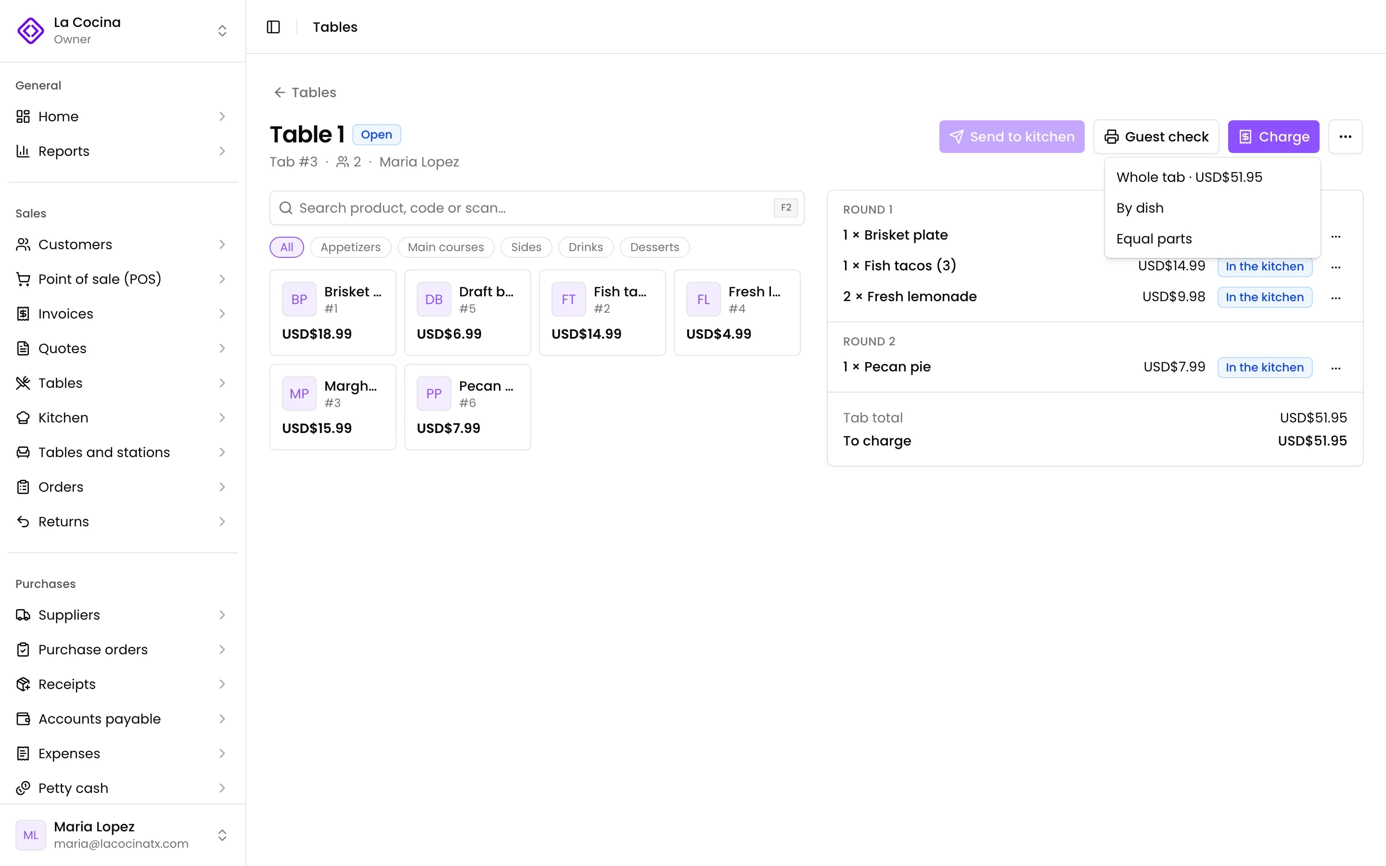
Task: Open the Kitchen chef hat icon
Action: [x=23, y=418]
